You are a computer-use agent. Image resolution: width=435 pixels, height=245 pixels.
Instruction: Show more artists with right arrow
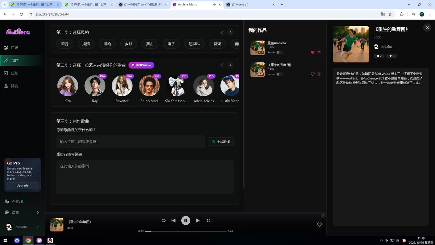[230, 65]
